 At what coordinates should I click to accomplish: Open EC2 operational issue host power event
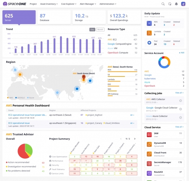[x=27, y=115]
